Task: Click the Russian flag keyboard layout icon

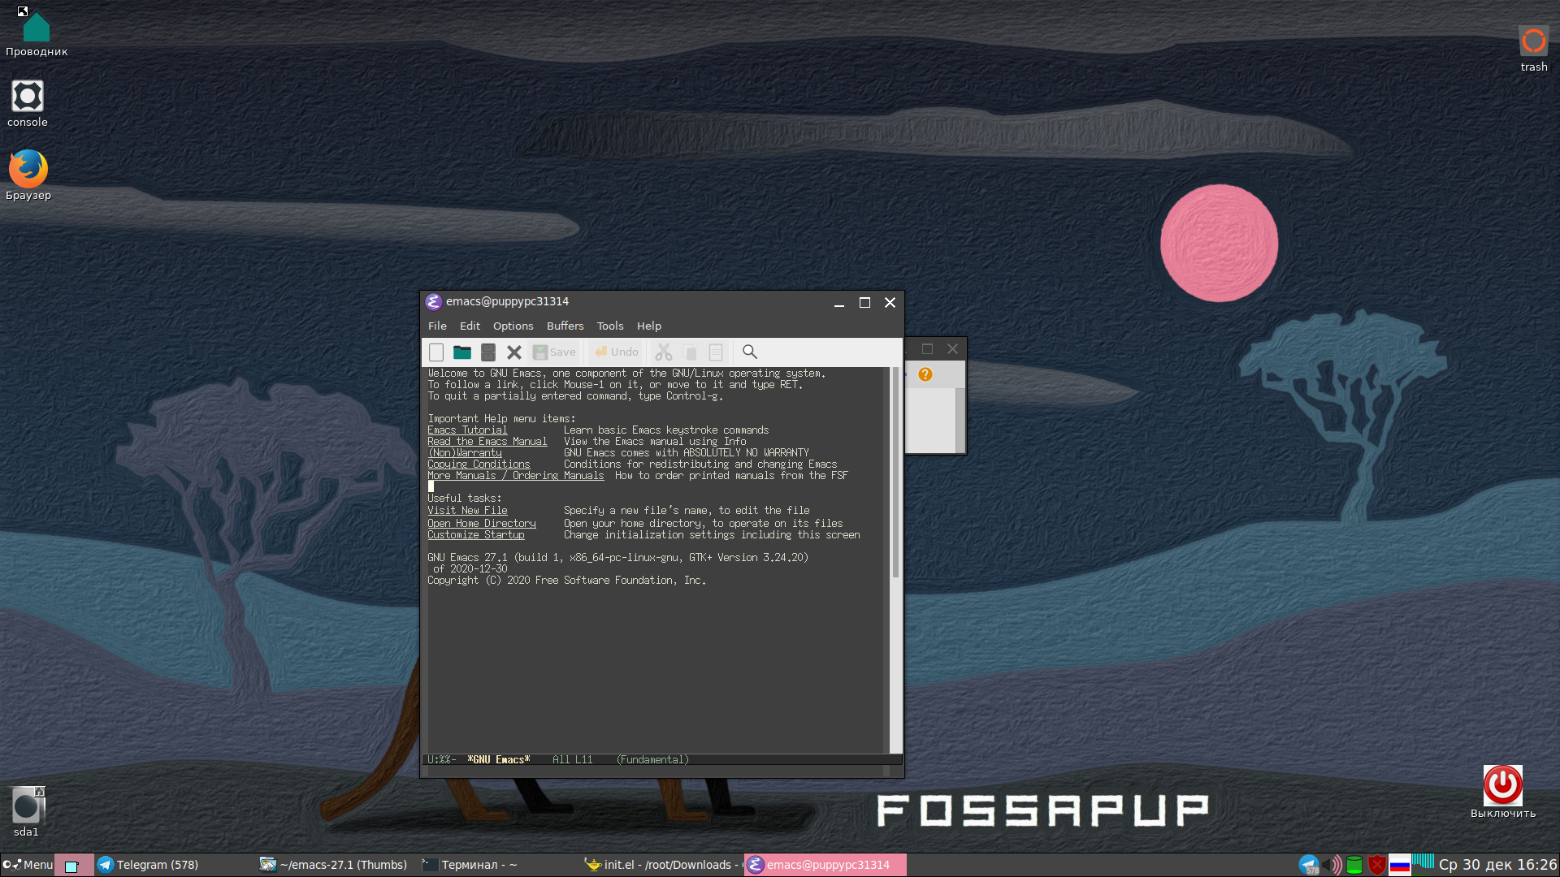Action: (x=1400, y=865)
